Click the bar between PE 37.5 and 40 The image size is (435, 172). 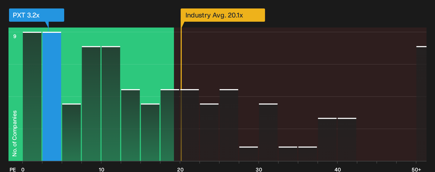(327, 139)
